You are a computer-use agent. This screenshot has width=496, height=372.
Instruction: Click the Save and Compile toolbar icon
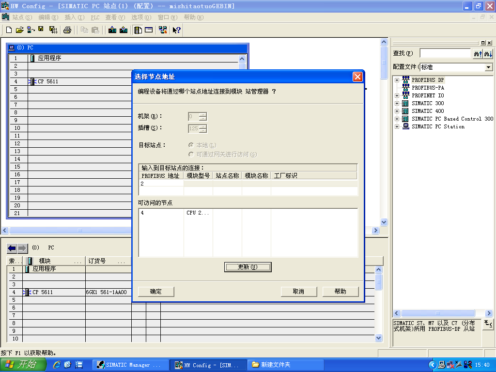point(53,30)
